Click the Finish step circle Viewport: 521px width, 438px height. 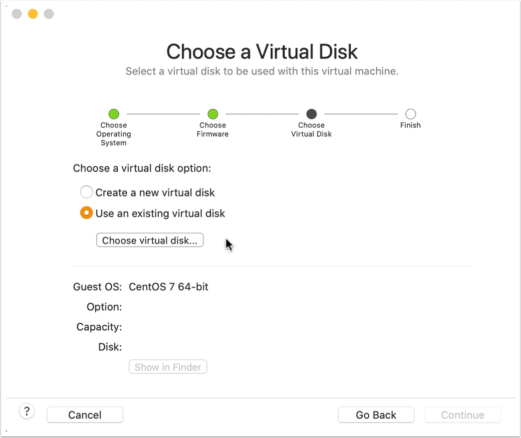pos(410,114)
